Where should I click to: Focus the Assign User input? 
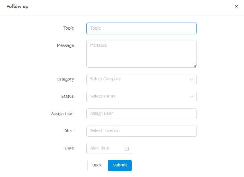(141, 114)
